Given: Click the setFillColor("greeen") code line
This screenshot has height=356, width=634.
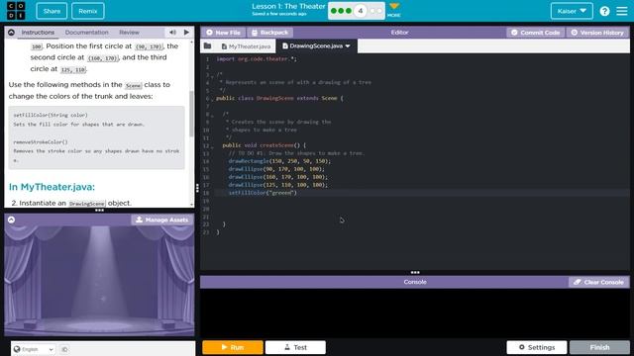Looking at the screenshot, I should click(x=263, y=193).
